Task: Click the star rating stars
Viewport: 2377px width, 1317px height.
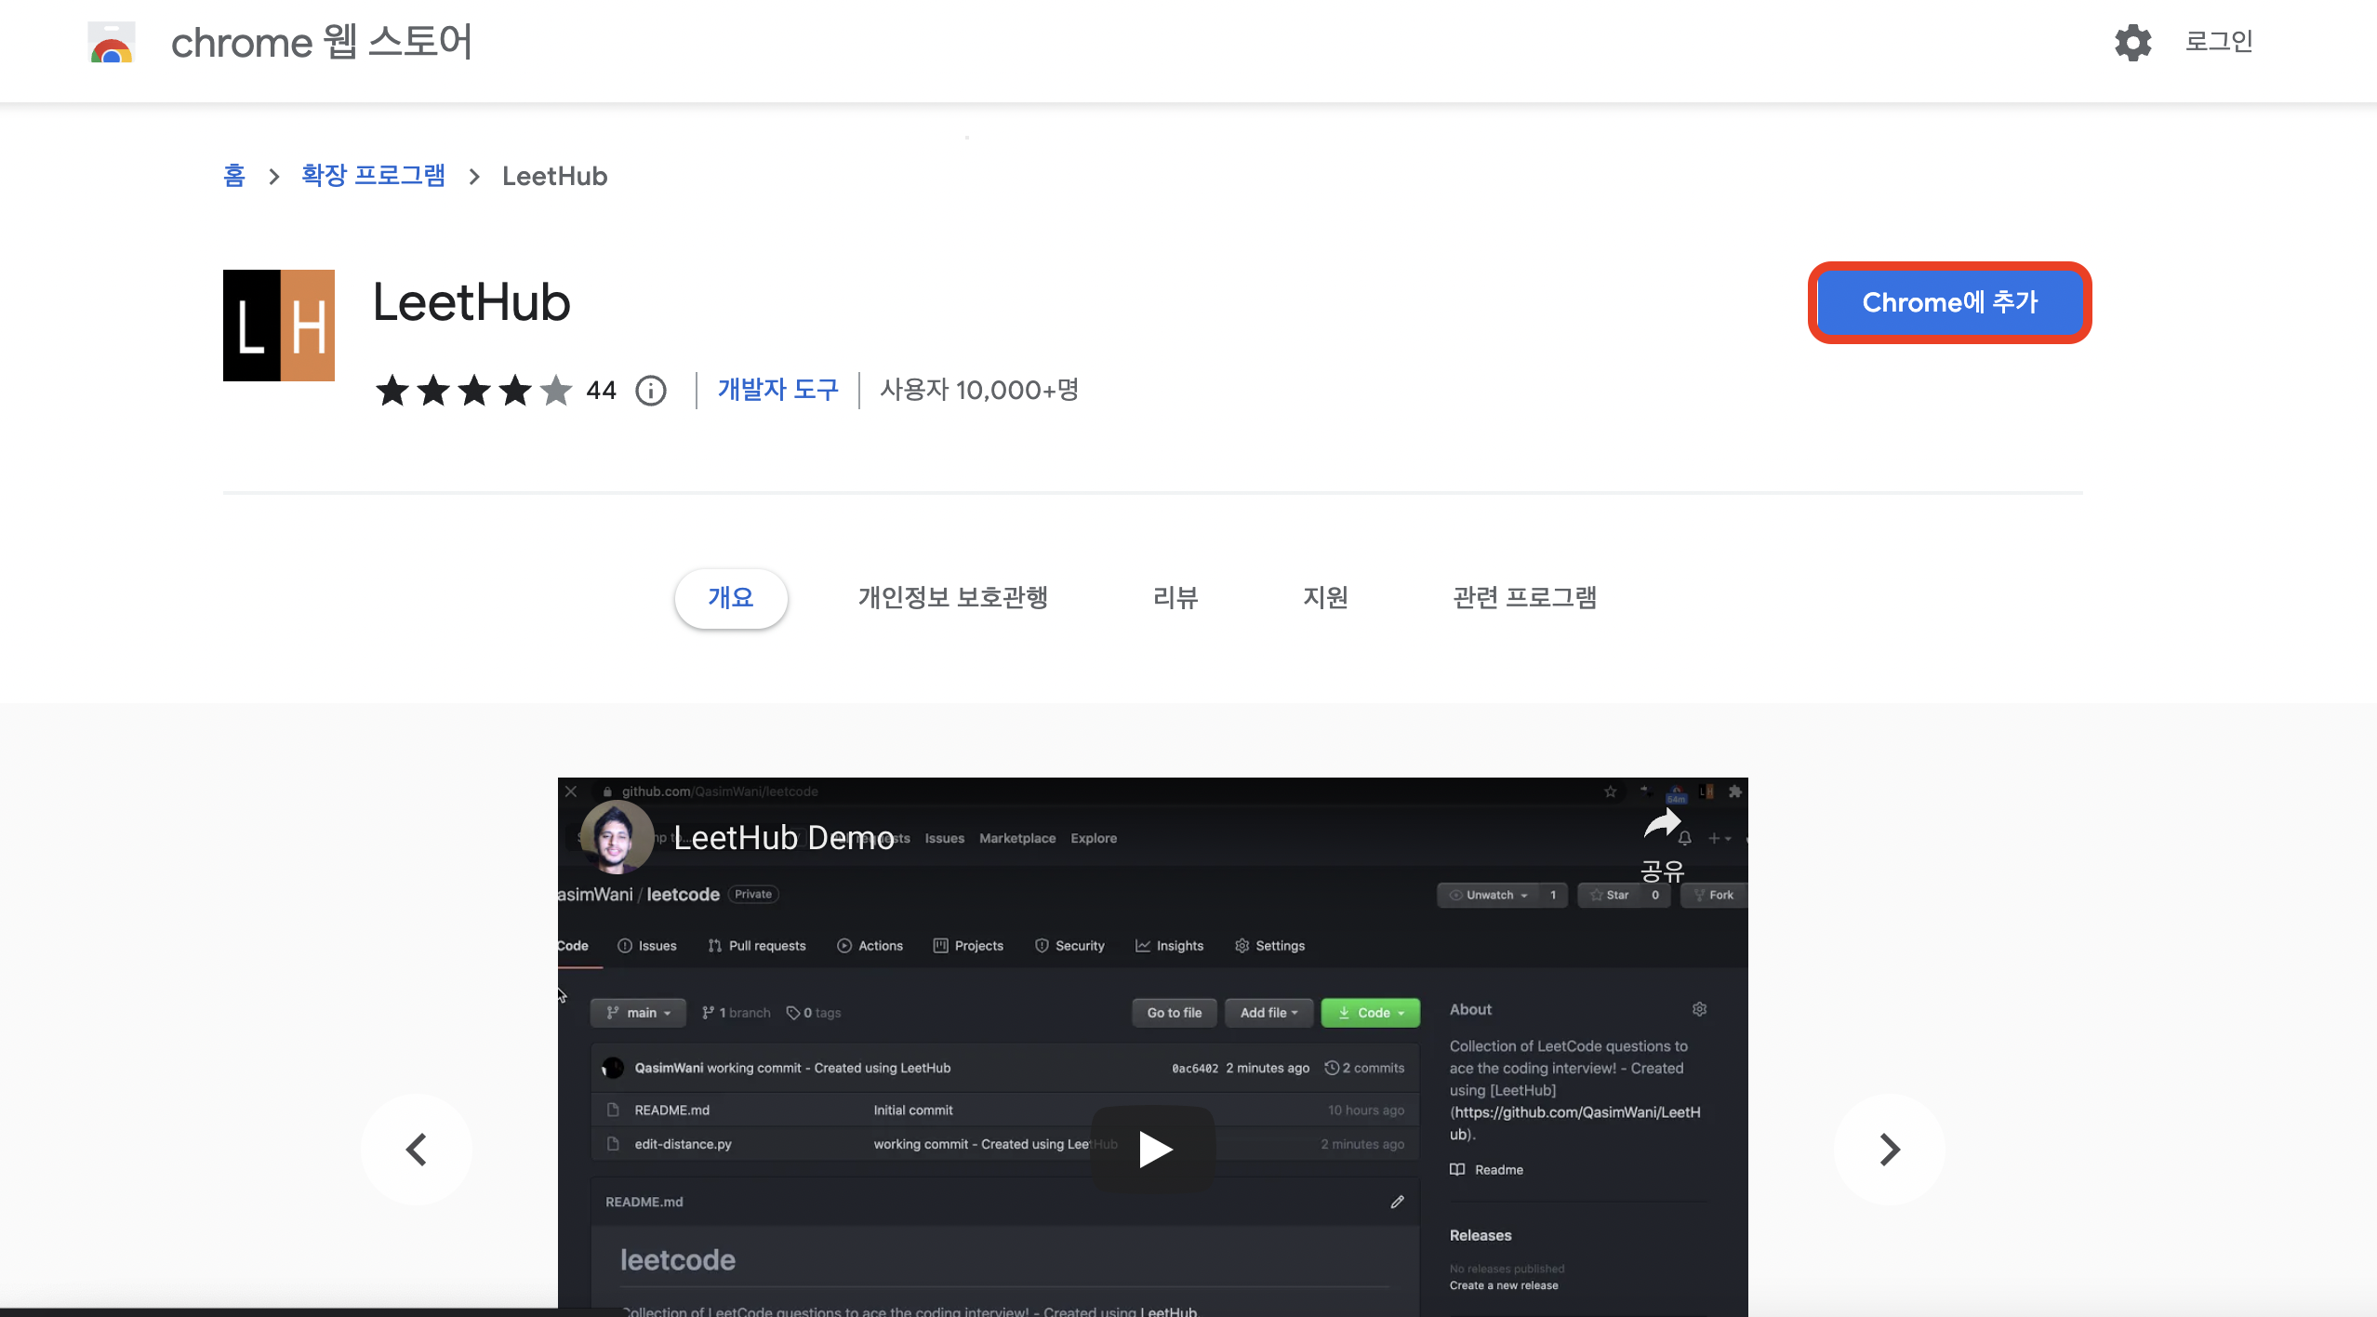Action: tap(473, 391)
